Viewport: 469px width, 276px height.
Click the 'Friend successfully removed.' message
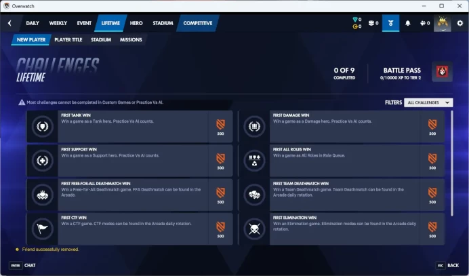coord(50,250)
